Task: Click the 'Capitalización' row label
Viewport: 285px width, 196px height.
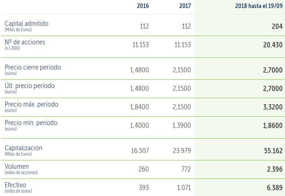Action: (24, 148)
